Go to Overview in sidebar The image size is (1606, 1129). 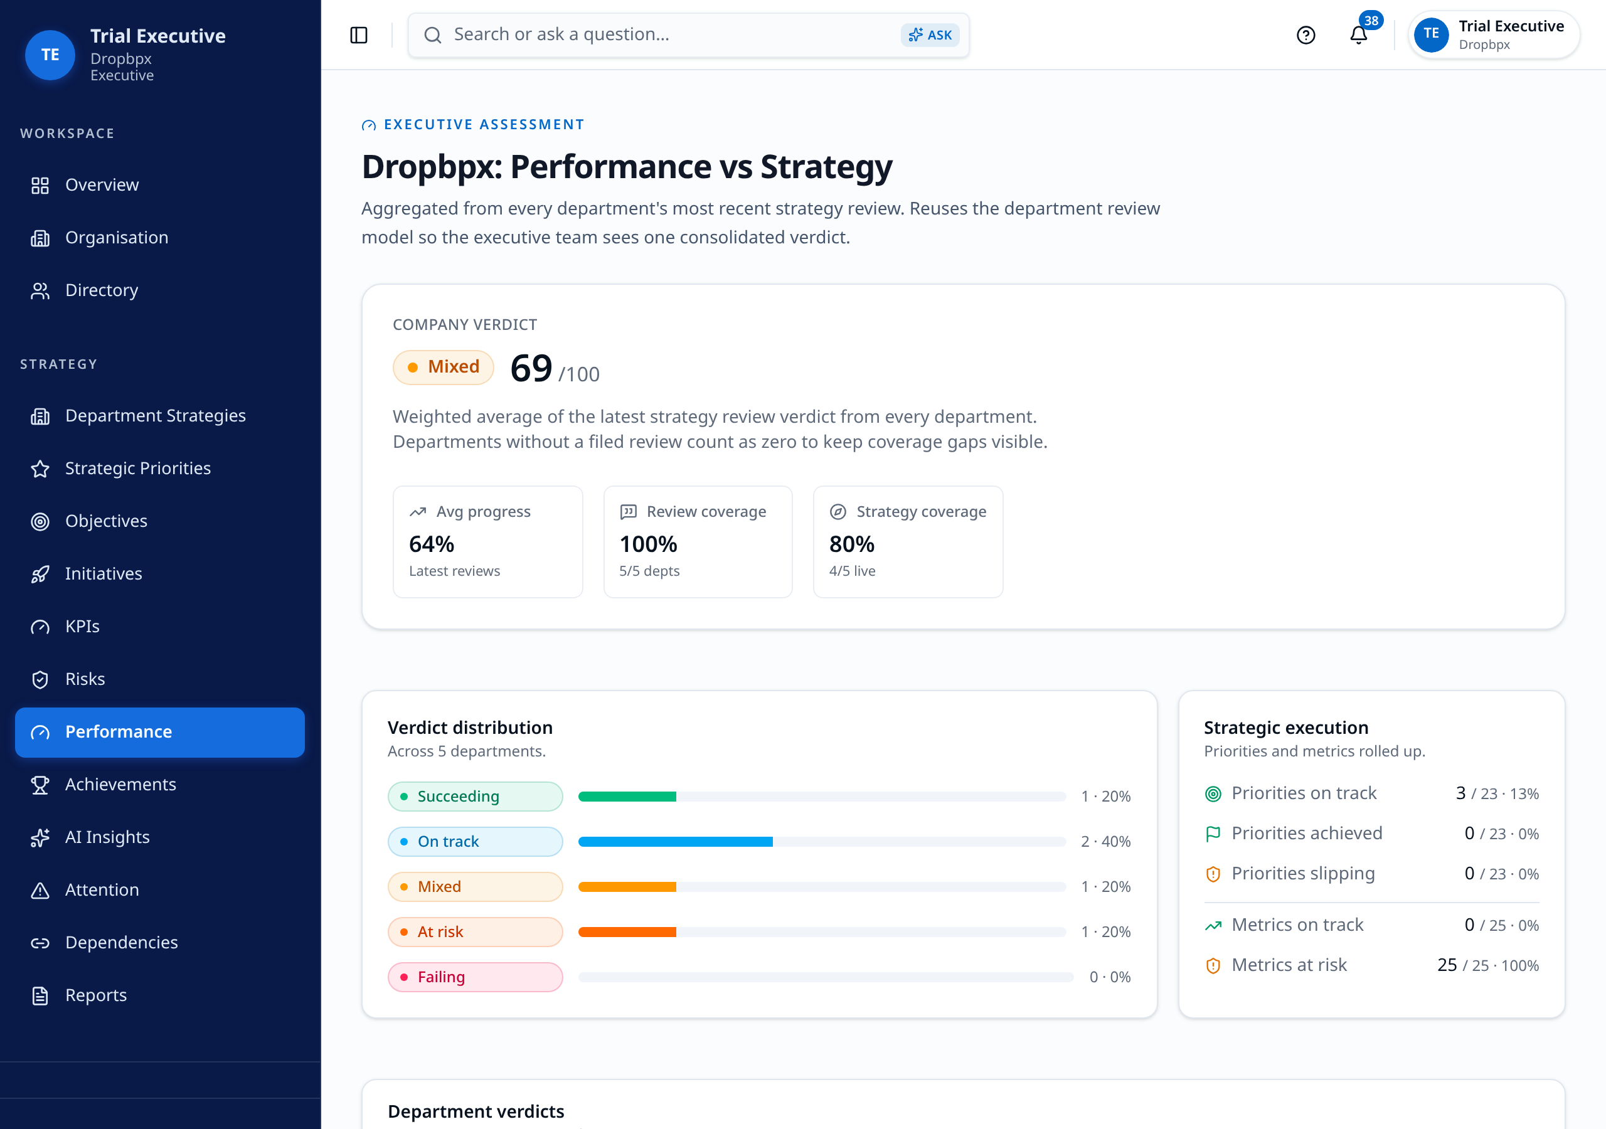click(159, 184)
